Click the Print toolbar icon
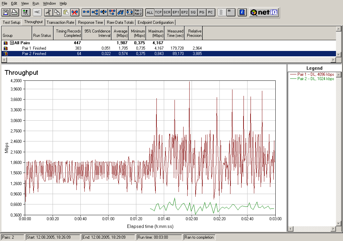Viewport: 343px width, 241px height. point(14,12)
